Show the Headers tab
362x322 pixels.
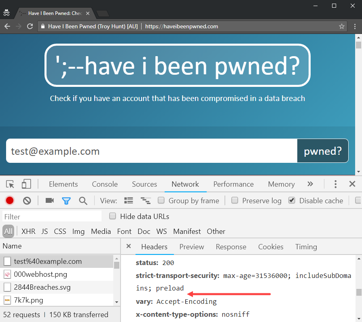tap(154, 247)
